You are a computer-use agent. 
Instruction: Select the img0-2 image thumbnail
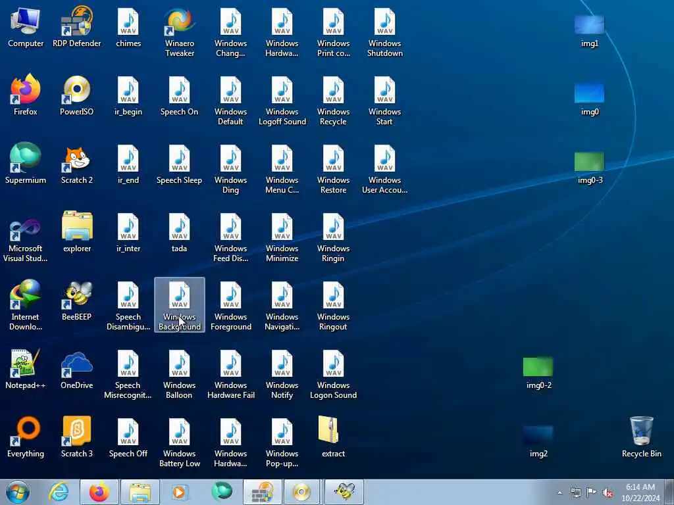(538, 372)
